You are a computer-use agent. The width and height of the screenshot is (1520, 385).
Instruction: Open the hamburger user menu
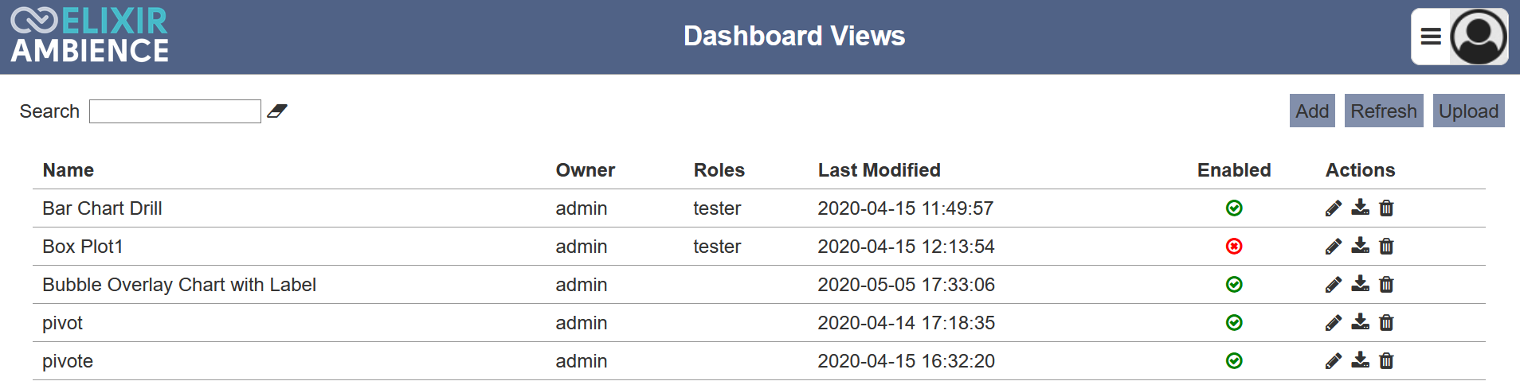coord(1431,37)
